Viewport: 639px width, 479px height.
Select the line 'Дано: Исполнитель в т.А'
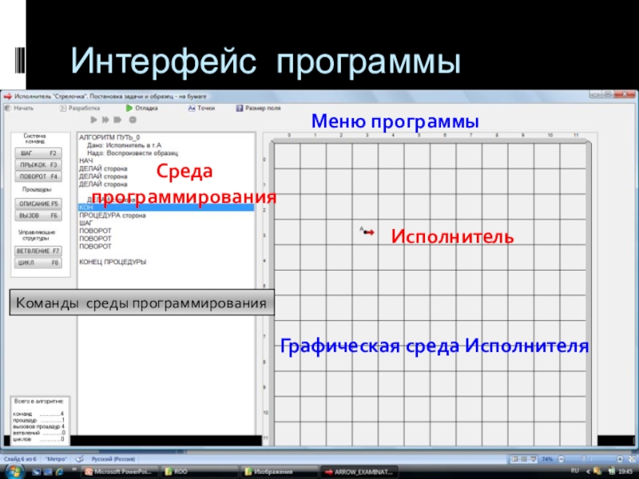[125, 145]
